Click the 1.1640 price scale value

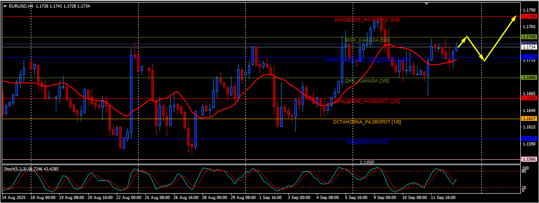point(529,111)
